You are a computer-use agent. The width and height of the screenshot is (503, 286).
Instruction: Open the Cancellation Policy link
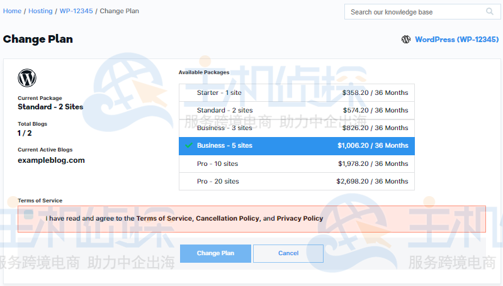[227, 219]
